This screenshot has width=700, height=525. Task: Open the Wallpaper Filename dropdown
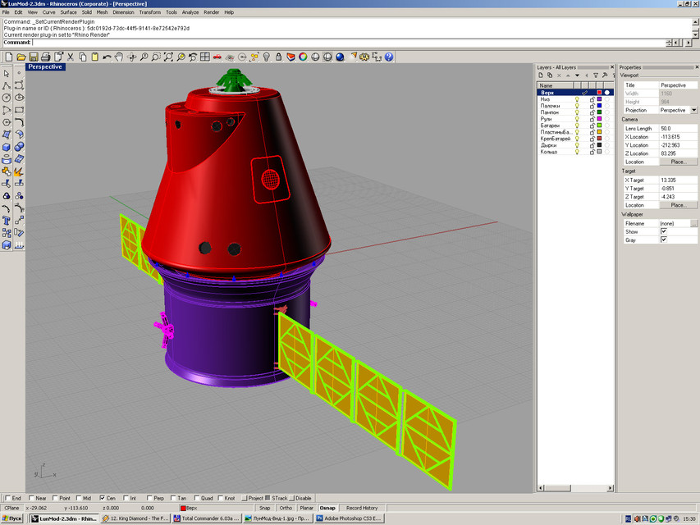click(x=693, y=221)
